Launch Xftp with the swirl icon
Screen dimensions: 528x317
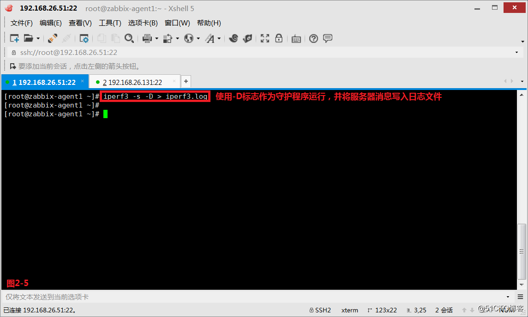[234, 38]
